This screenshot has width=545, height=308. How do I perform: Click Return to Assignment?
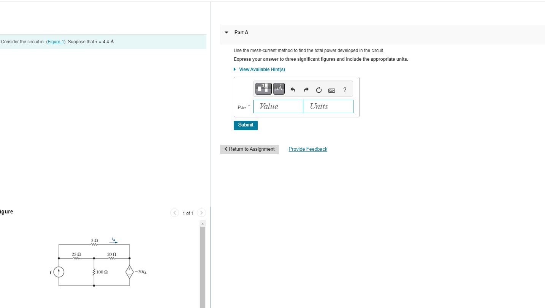pyautogui.click(x=249, y=149)
